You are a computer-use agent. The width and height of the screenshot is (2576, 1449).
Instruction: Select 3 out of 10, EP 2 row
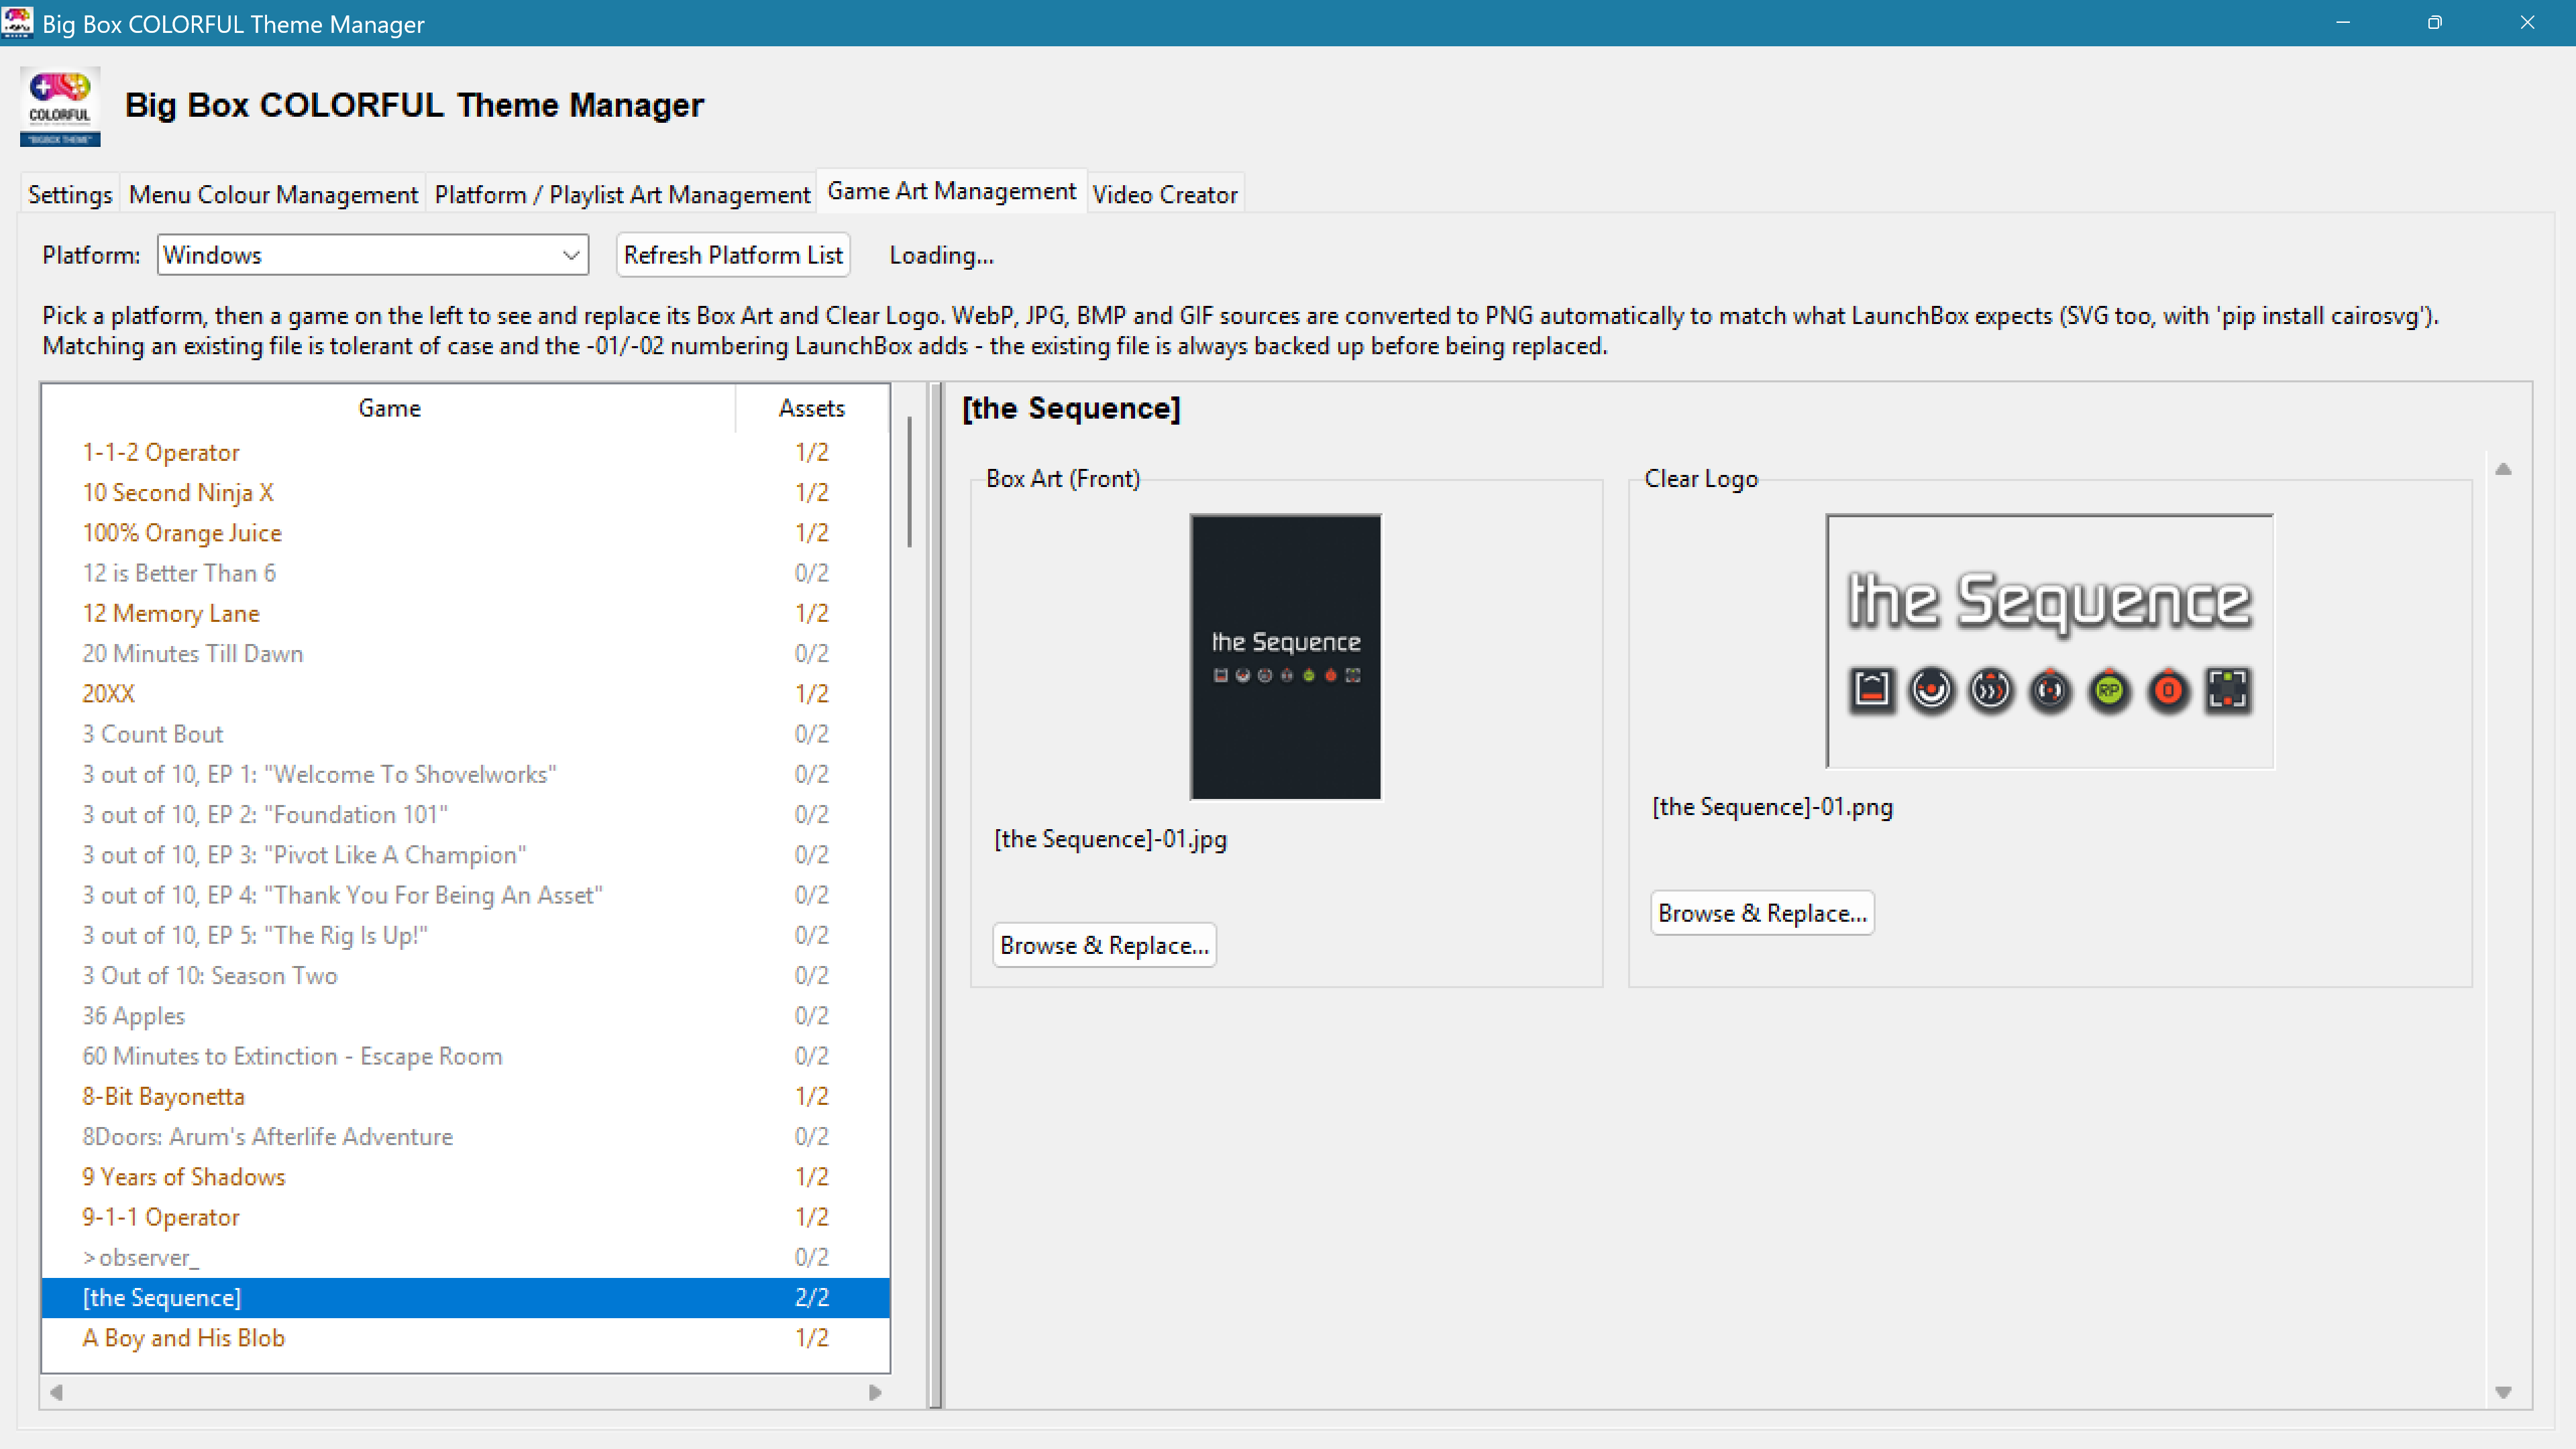tap(466, 815)
